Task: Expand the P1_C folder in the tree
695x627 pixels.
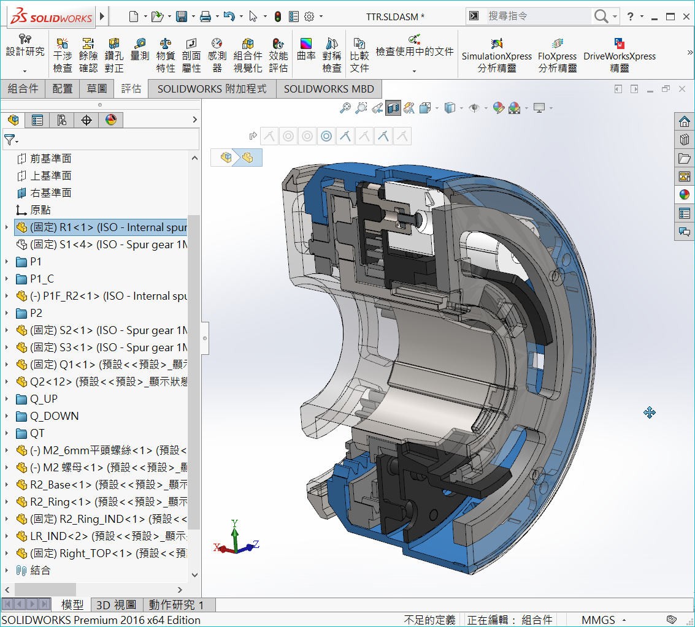Action: [7, 279]
